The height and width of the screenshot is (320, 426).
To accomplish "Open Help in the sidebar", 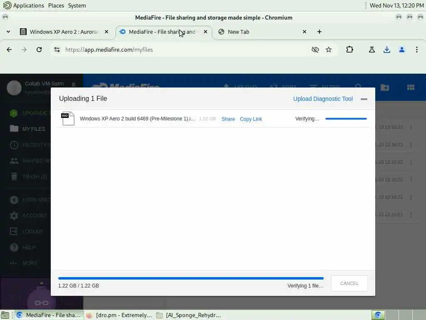I will 23,247.
